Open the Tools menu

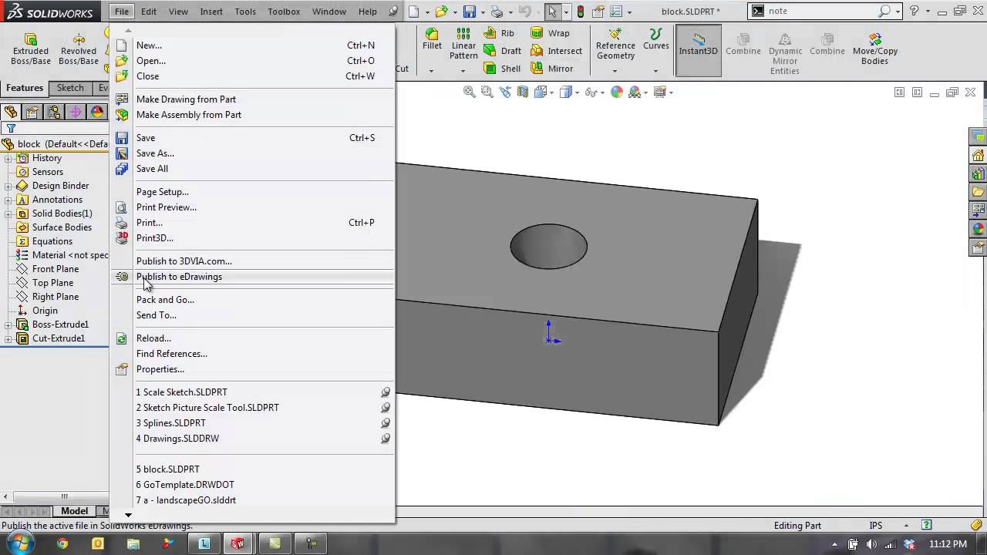[x=245, y=12]
